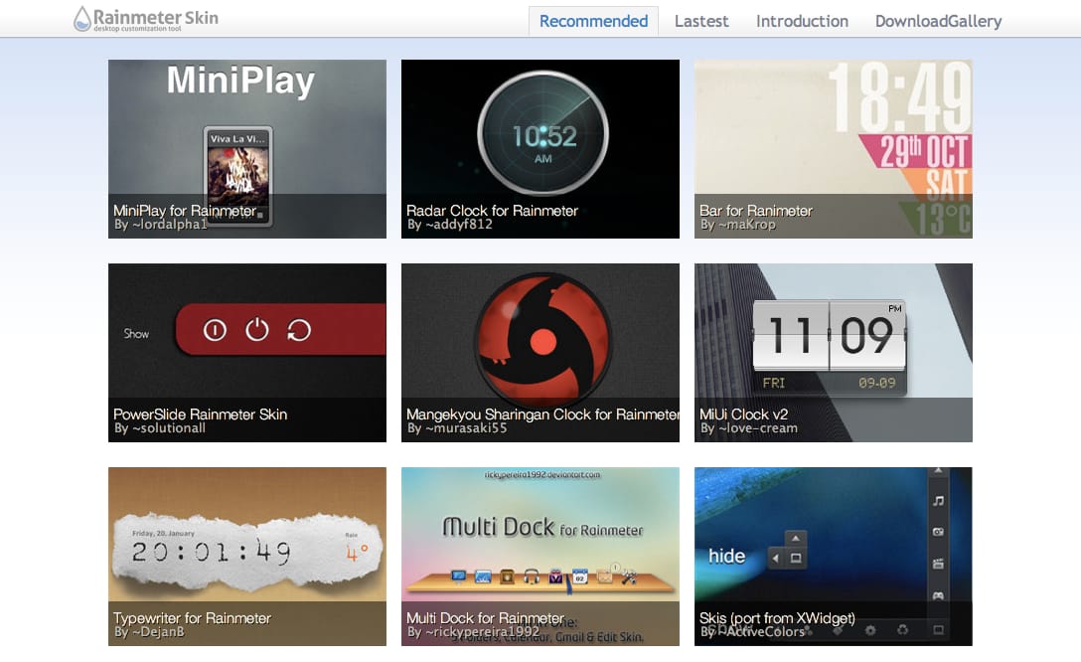Switch to the Recommended tab
The image size is (1081, 662).
click(x=593, y=22)
